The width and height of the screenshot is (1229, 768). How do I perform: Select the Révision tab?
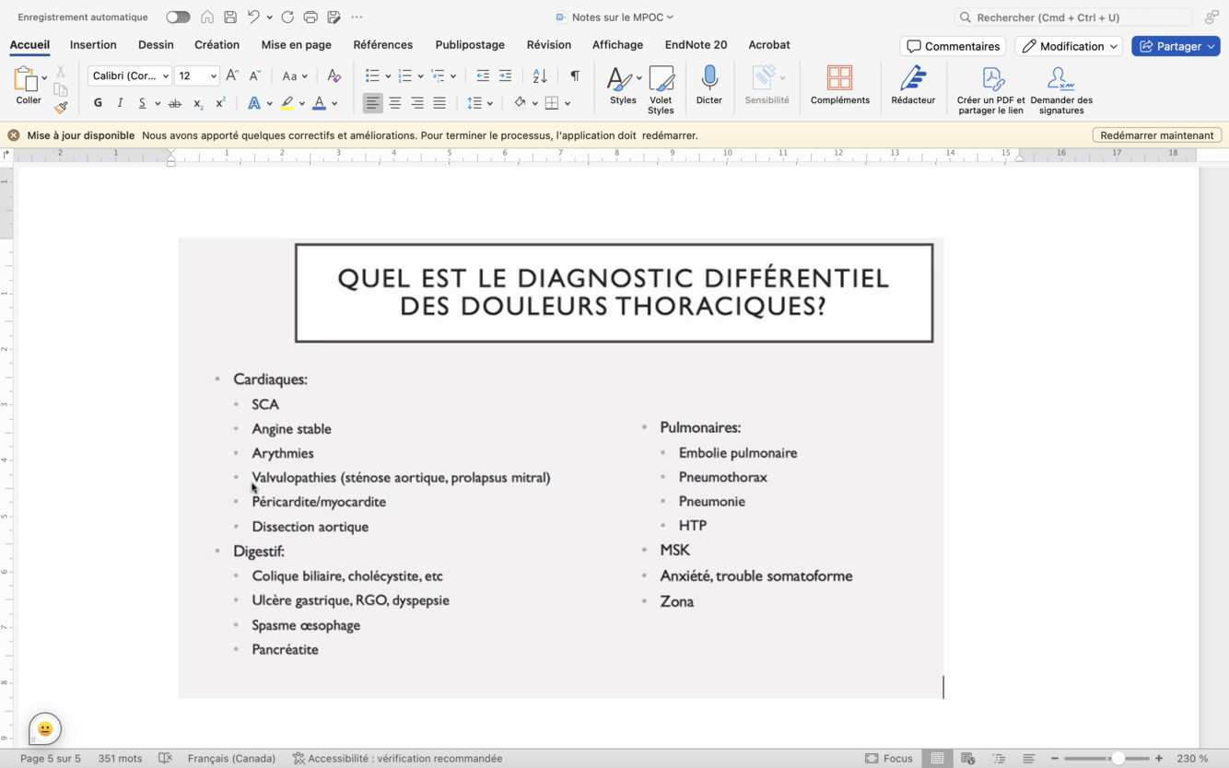click(548, 44)
